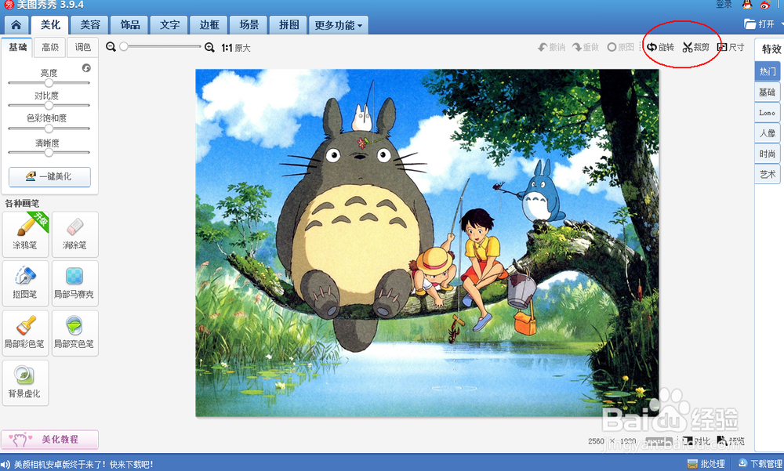Click the 重做 redo arrow
The width and height of the screenshot is (784, 471).
tap(586, 48)
